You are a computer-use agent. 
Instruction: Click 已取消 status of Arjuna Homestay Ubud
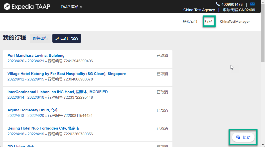(162, 110)
